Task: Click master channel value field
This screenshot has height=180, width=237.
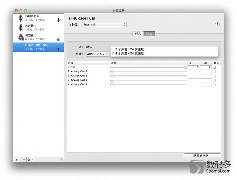Action: [194, 67]
